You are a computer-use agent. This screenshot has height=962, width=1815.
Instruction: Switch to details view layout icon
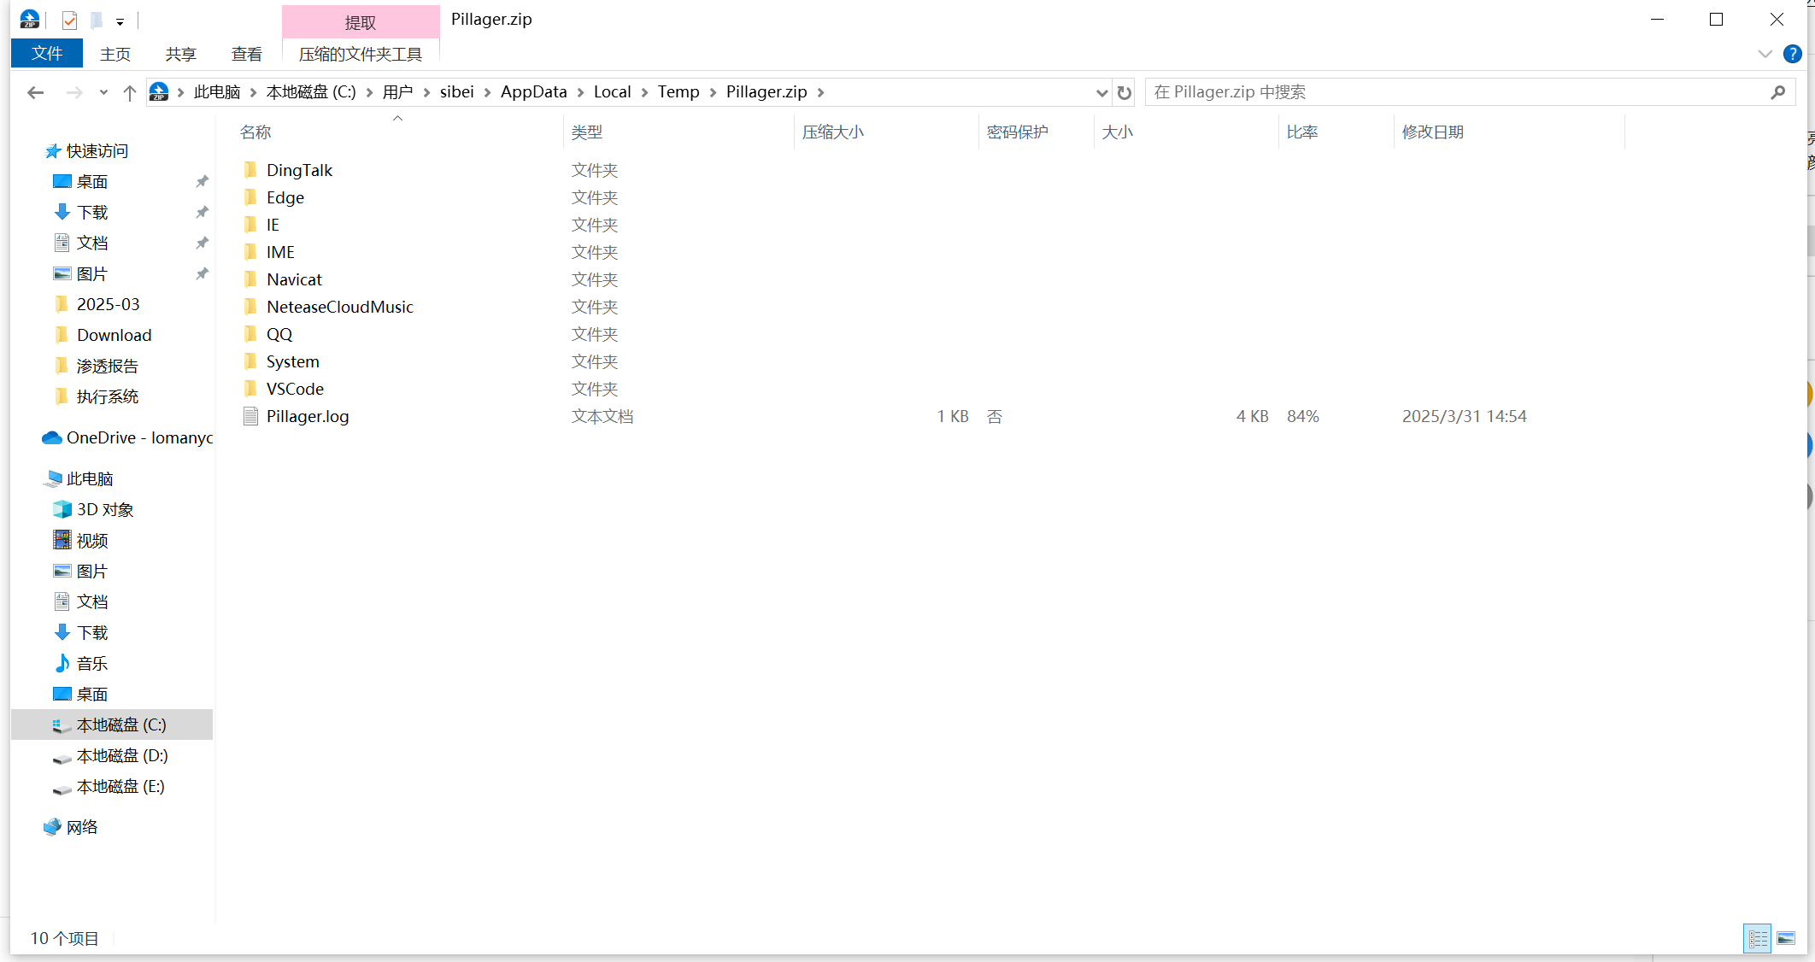click(x=1758, y=938)
